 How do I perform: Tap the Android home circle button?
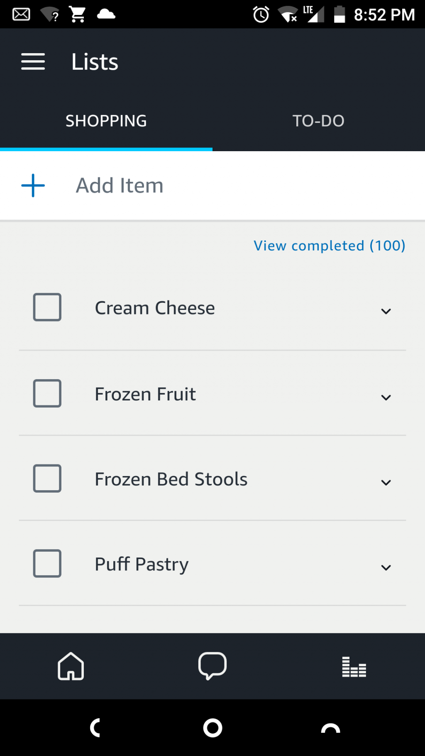click(212, 728)
